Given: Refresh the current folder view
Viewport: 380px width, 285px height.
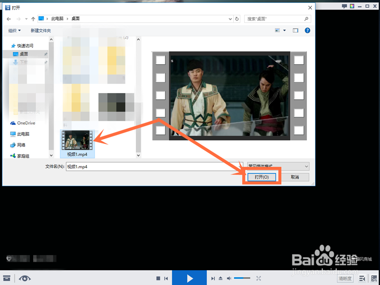Looking at the screenshot, I should (237, 19).
